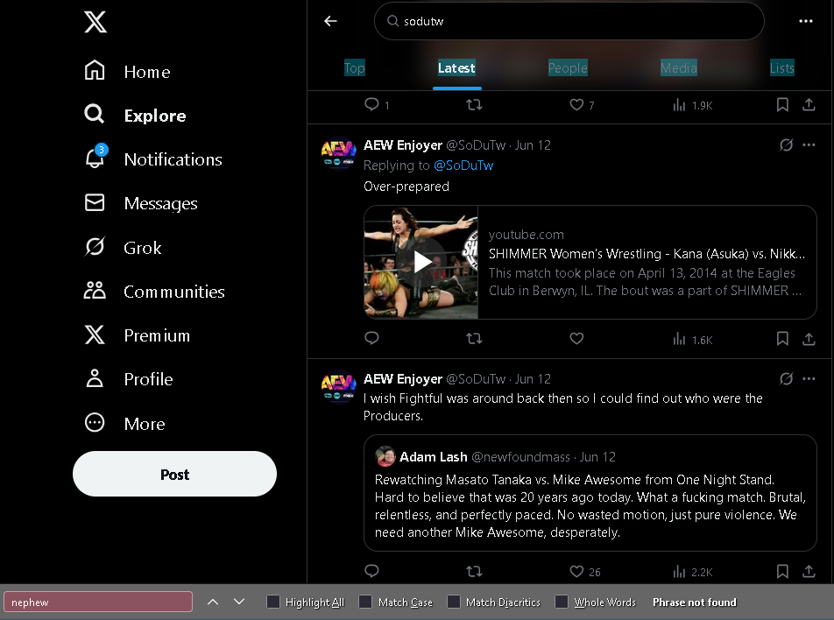Enable the Whole Words checkbox
The width and height of the screenshot is (834, 620).
(x=562, y=602)
